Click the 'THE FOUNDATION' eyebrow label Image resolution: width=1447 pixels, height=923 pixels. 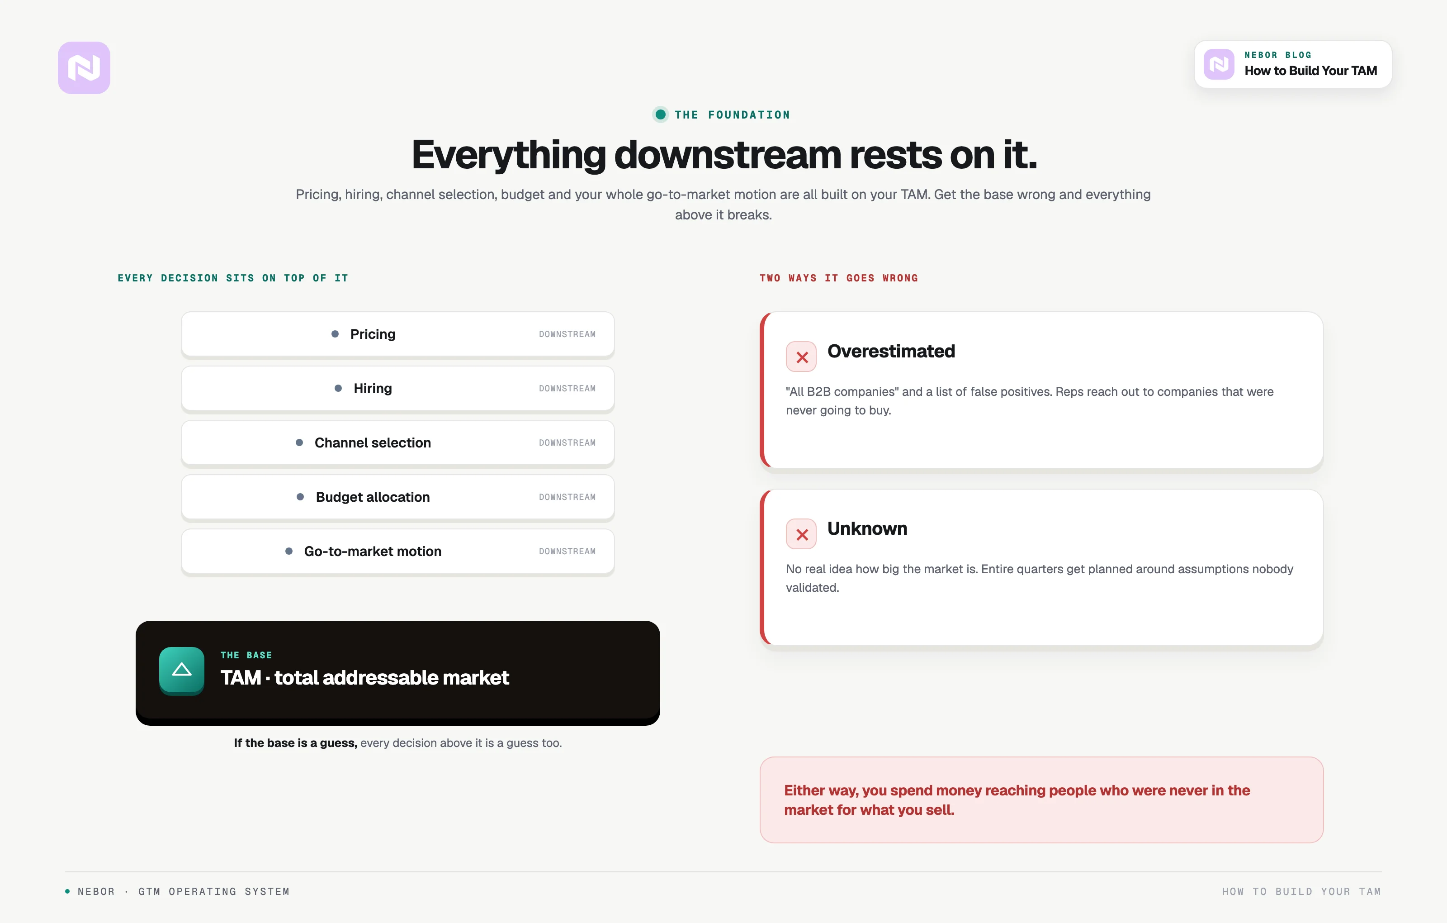[x=732, y=115]
